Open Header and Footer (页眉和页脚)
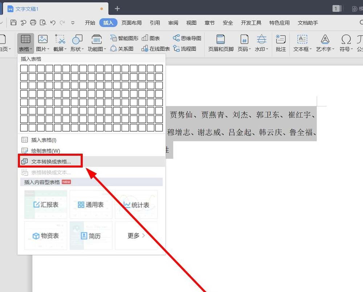 tap(220, 43)
